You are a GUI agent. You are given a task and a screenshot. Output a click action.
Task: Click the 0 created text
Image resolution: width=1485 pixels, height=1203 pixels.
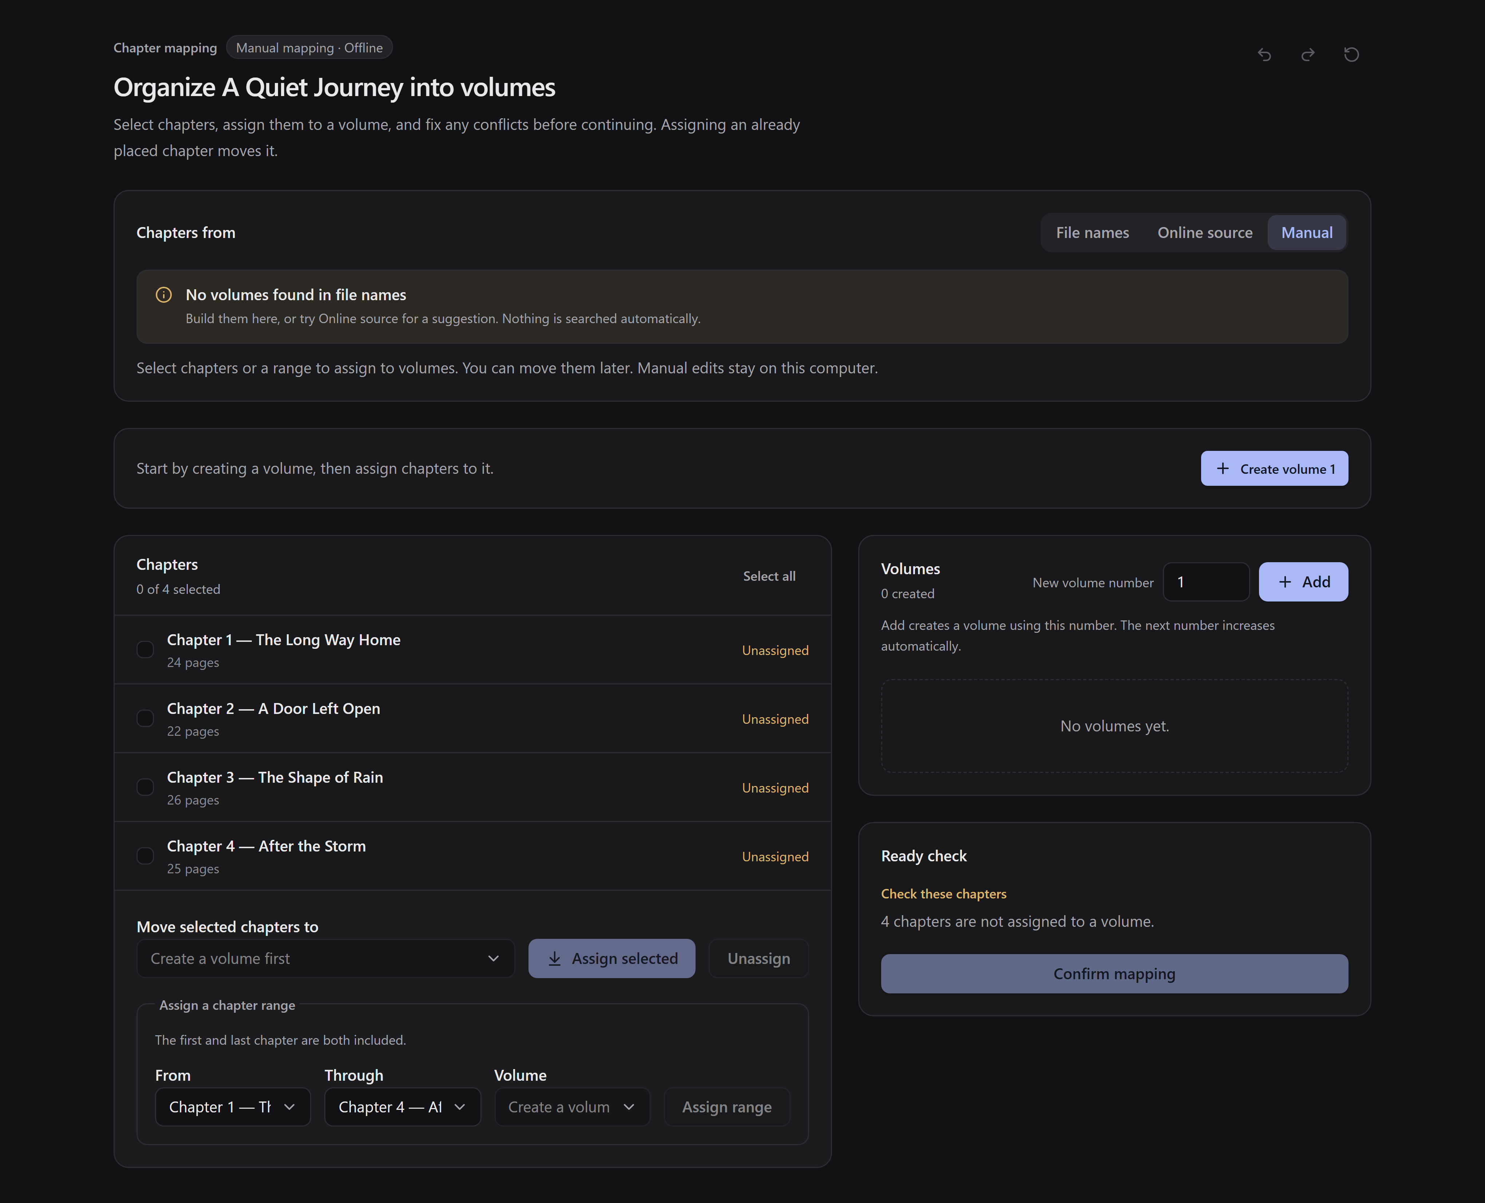(x=907, y=593)
